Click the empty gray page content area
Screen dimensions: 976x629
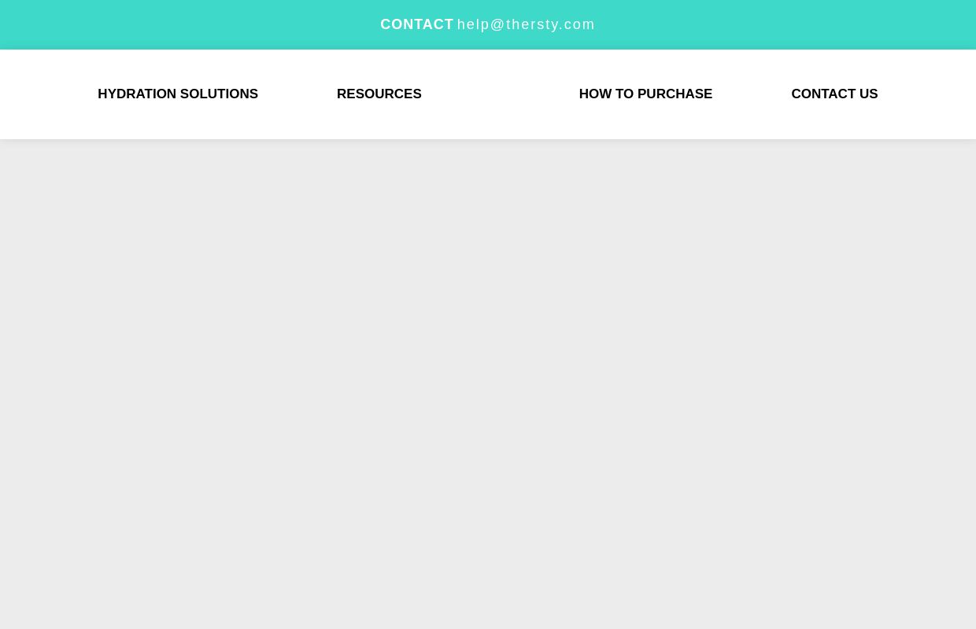pos(488,385)
